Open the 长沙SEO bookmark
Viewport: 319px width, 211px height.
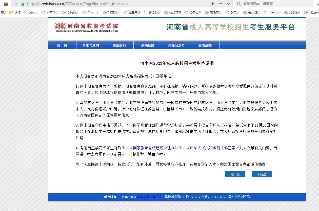252,12
